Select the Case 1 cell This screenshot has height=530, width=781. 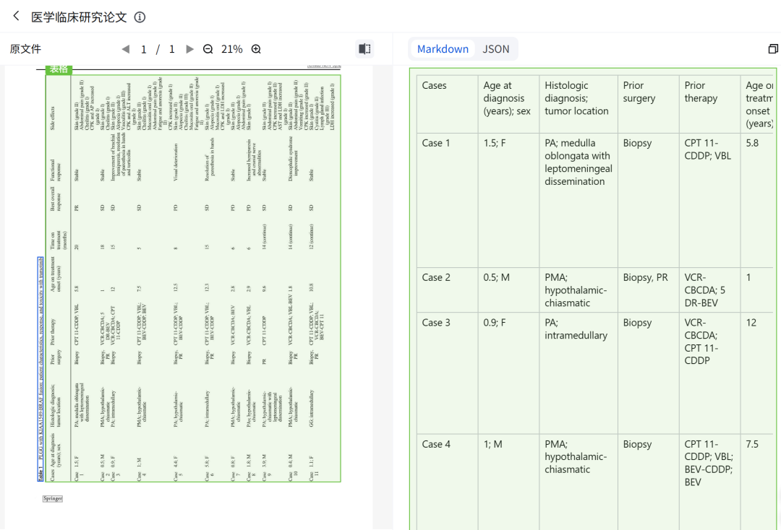448,200
